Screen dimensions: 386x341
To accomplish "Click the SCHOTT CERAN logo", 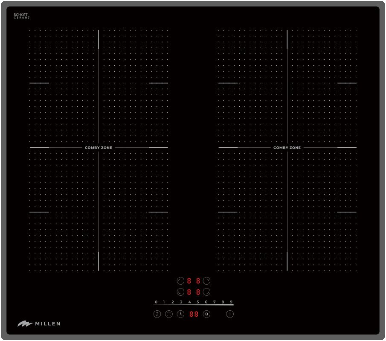I will click(21, 16).
